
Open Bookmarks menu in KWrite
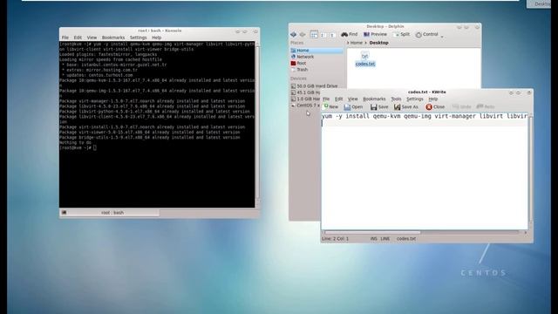tap(374, 99)
